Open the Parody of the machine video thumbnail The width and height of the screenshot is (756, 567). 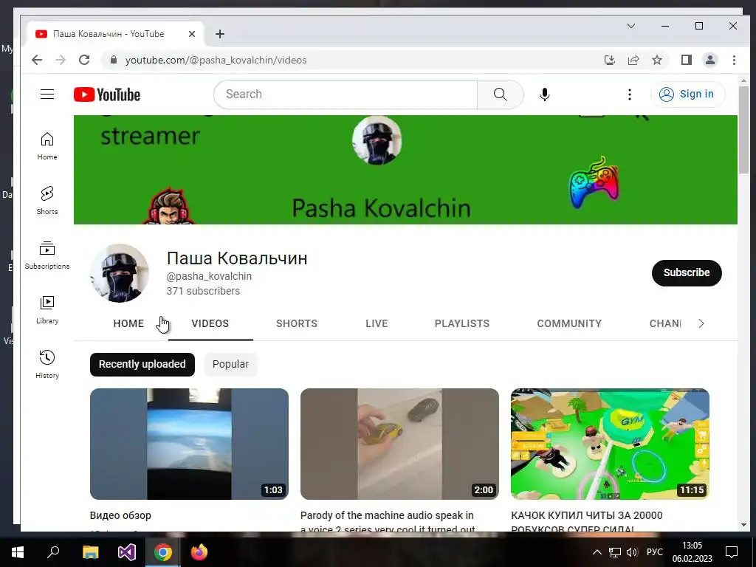[399, 444]
